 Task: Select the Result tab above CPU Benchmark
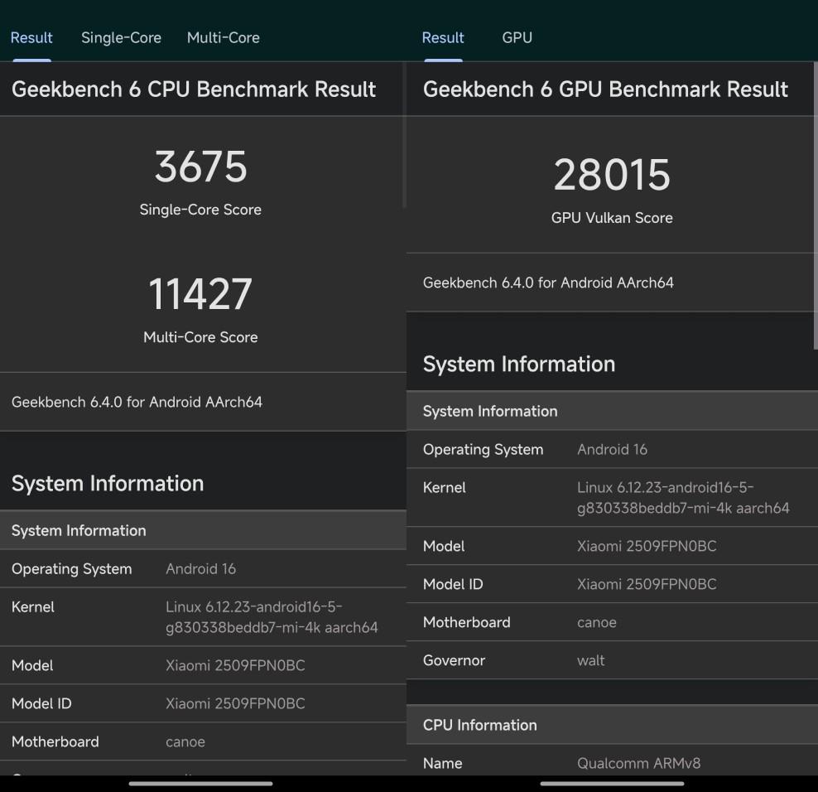coord(31,38)
